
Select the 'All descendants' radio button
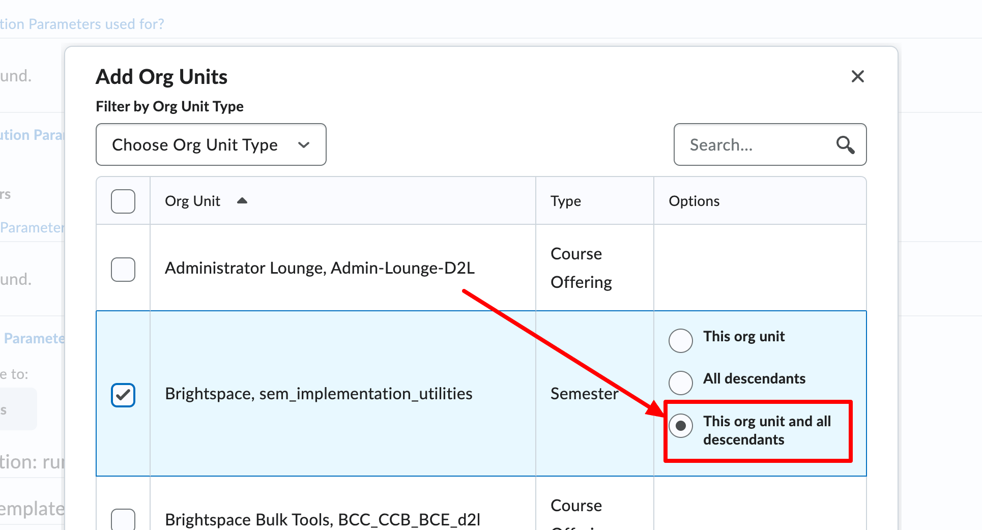click(681, 382)
